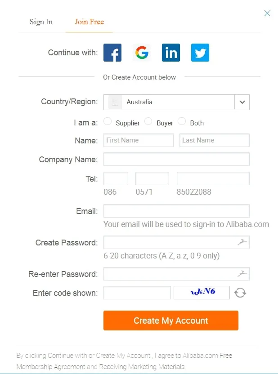The width and height of the screenshot is (278, 374).
Task: Continue with Twitter icon
Action: (200, 53)
